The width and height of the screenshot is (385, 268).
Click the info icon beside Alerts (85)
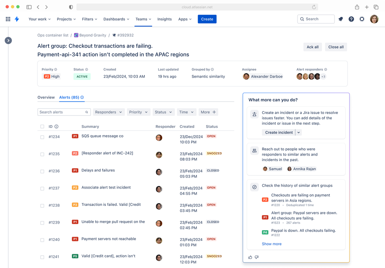tap(82, 97)
